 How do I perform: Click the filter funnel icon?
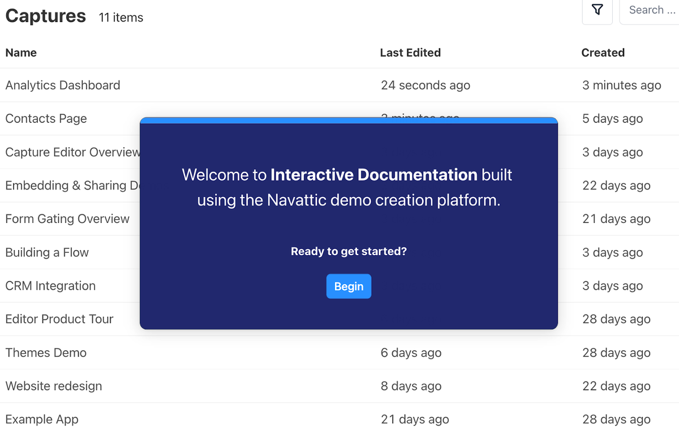pos(597,10)
